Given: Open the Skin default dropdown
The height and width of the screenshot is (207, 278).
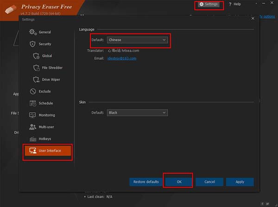Looking at the screenshot, I should tap(137, 113).
